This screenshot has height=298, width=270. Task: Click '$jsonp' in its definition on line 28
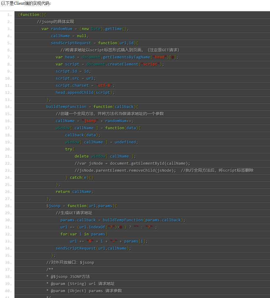click(53, 206)
